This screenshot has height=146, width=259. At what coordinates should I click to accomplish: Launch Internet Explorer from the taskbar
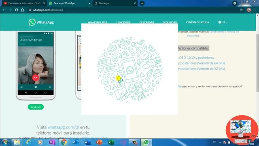tap(29, 142)
